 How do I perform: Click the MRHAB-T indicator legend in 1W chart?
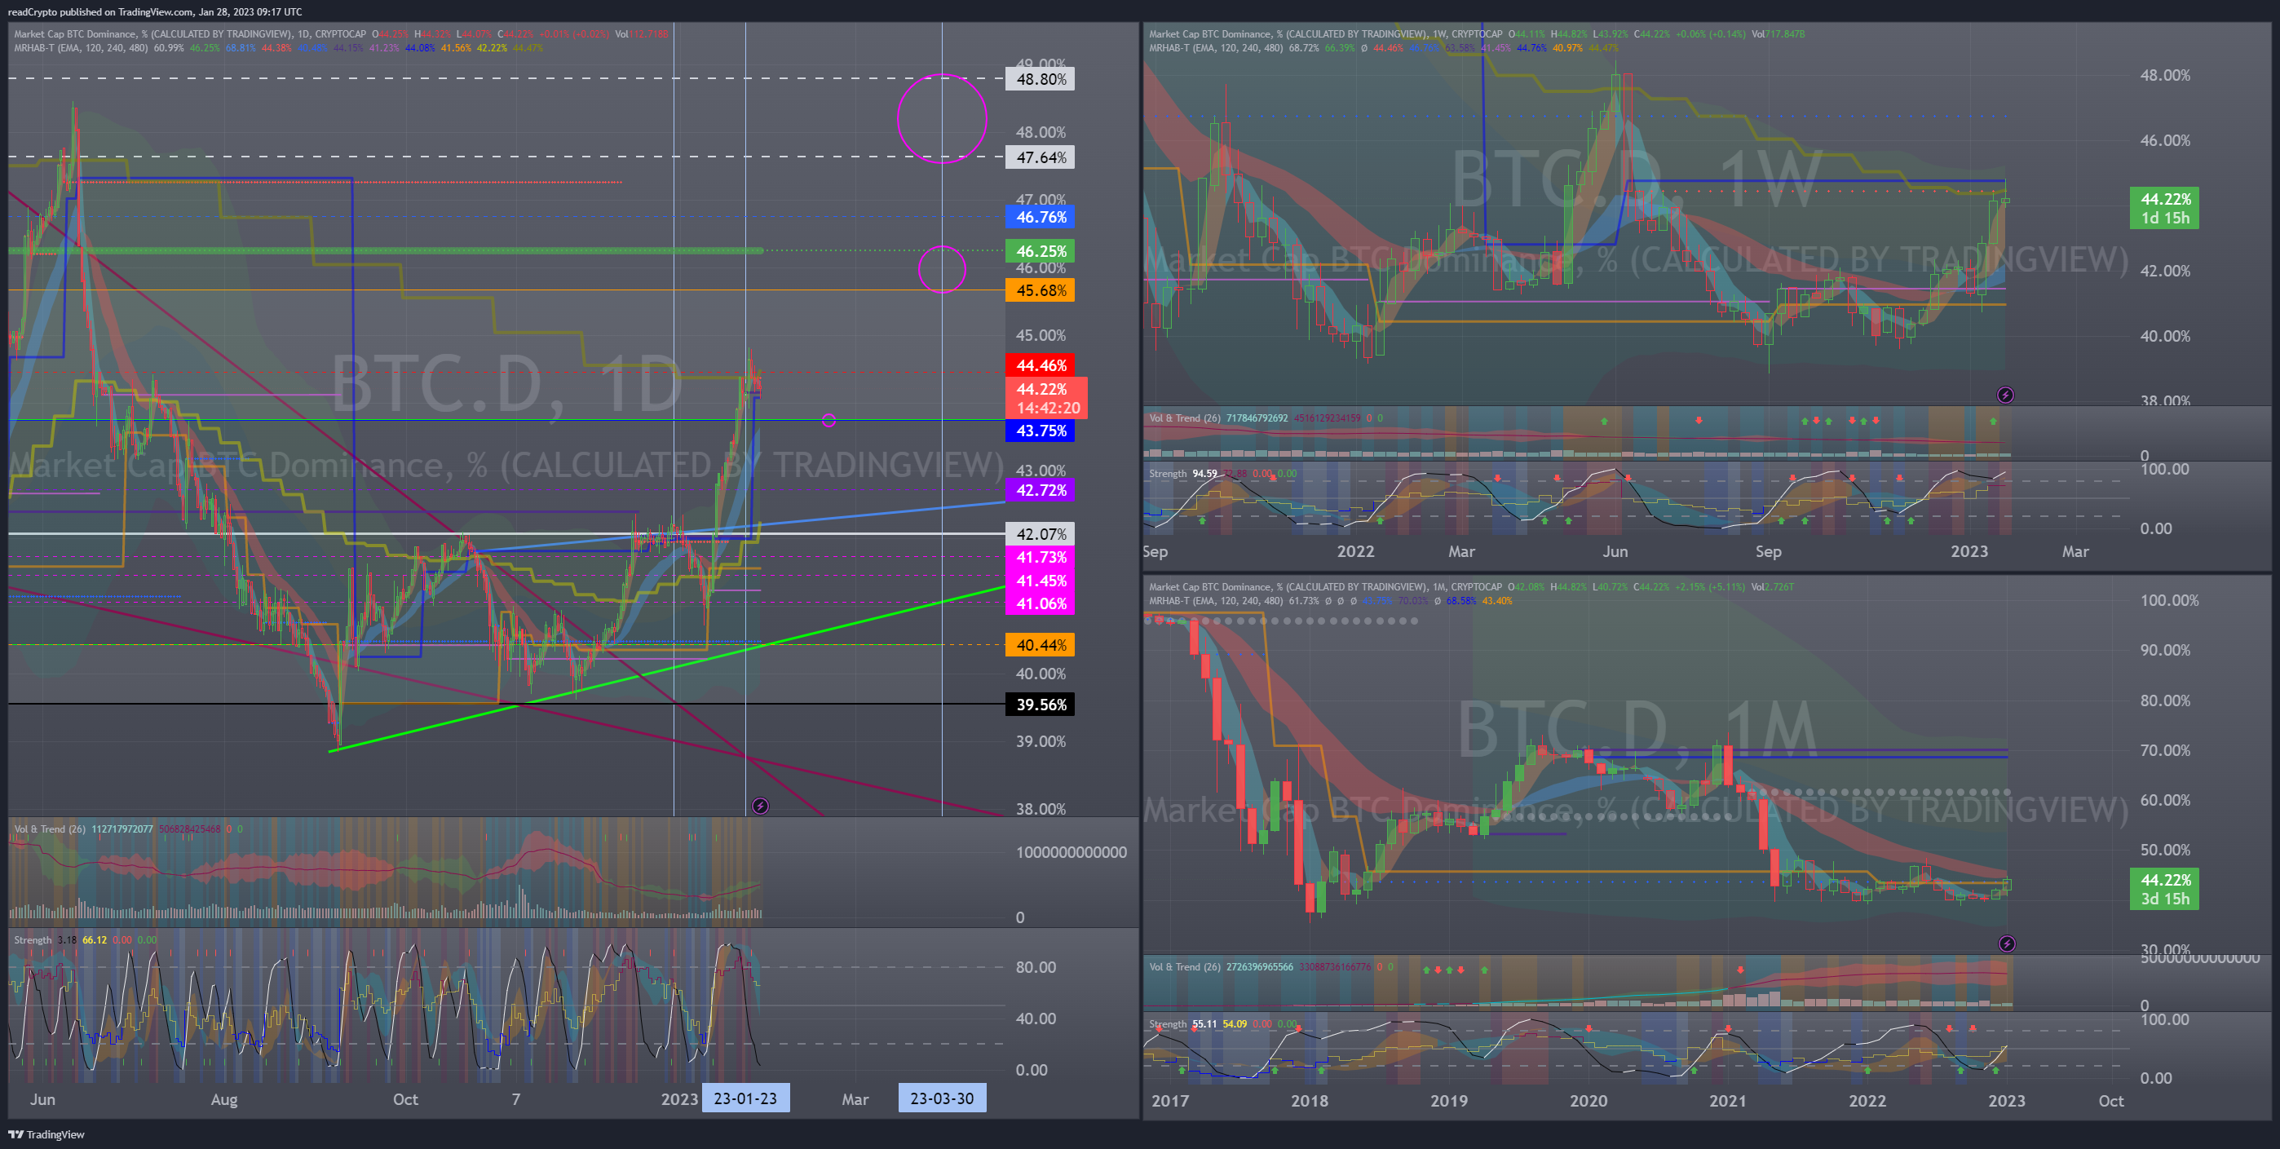1383,48
